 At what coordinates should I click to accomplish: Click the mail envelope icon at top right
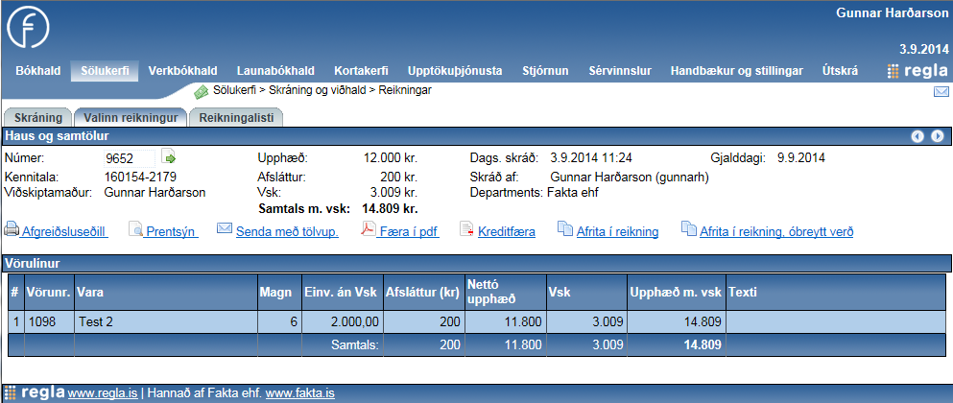tap(941, 92)
